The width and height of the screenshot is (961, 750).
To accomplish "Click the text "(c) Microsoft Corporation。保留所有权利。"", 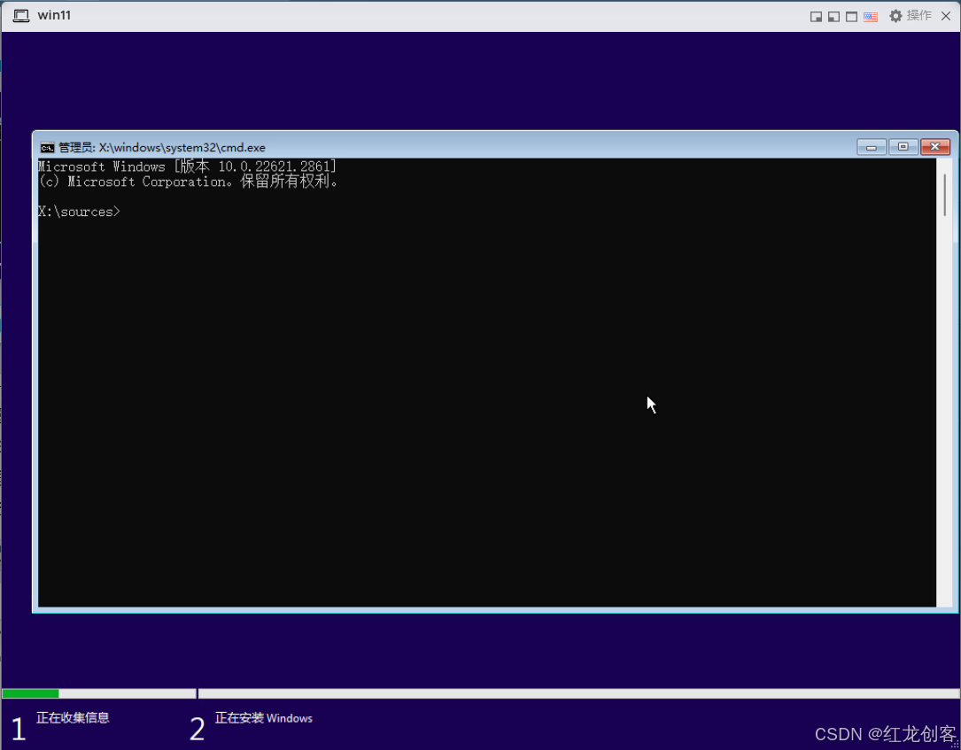I will tap(188, 182).
